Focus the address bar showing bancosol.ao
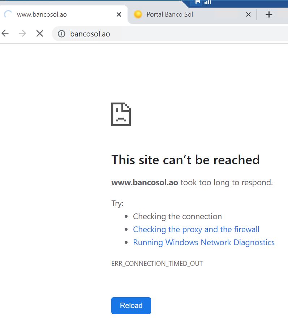The image size is (288, 329). tap(163, 34)
